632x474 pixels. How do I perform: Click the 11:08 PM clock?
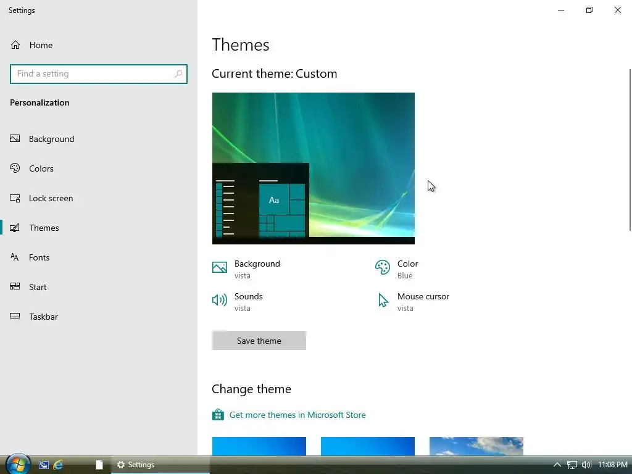pos(613,465)
